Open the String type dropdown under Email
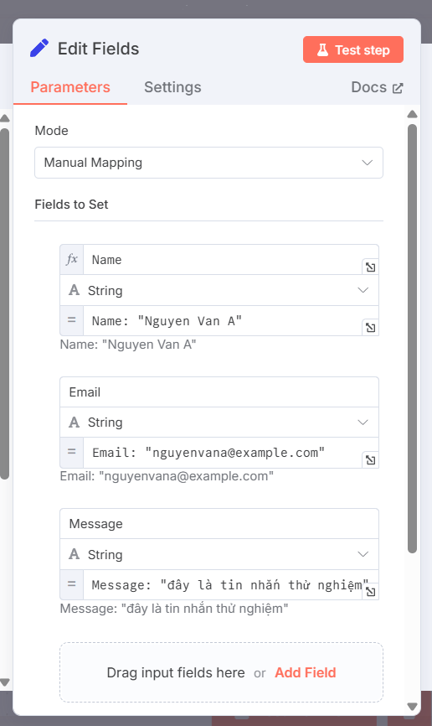The image size is (432, 726). pos(219,423)
